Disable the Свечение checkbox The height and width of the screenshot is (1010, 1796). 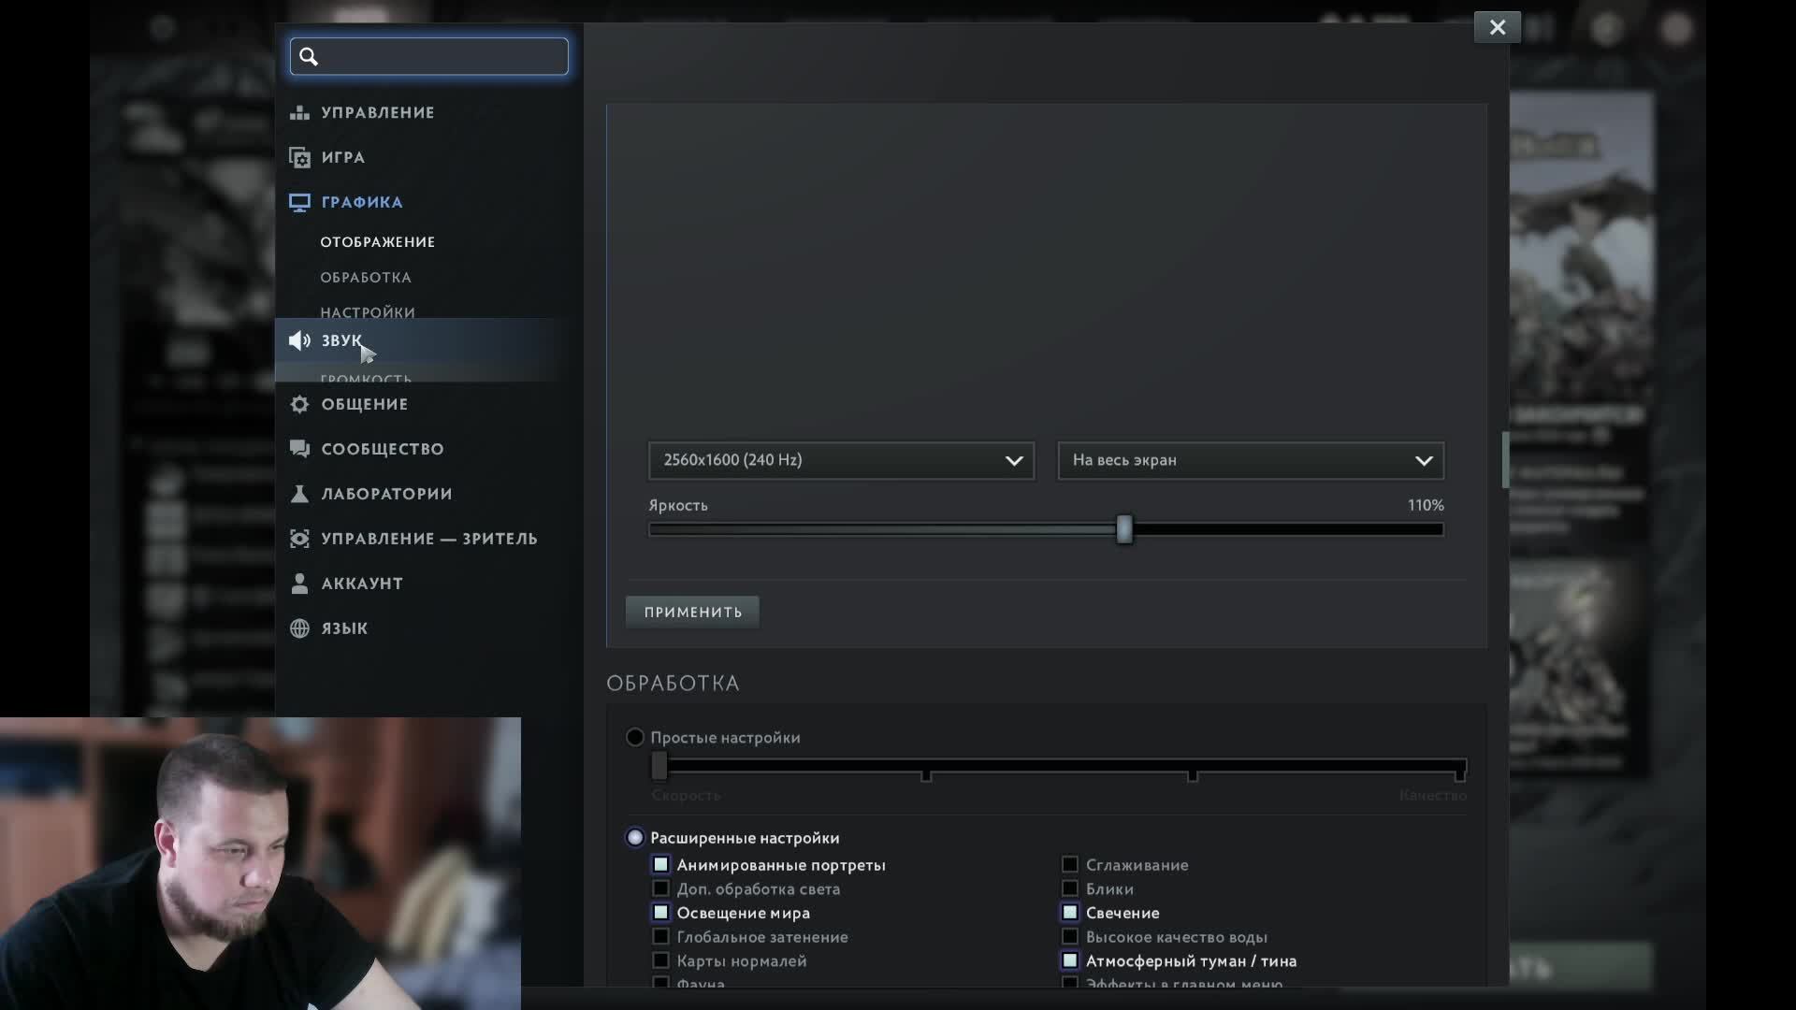1070,913
